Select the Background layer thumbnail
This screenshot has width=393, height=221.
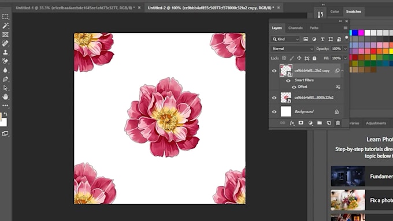(286, 111)
